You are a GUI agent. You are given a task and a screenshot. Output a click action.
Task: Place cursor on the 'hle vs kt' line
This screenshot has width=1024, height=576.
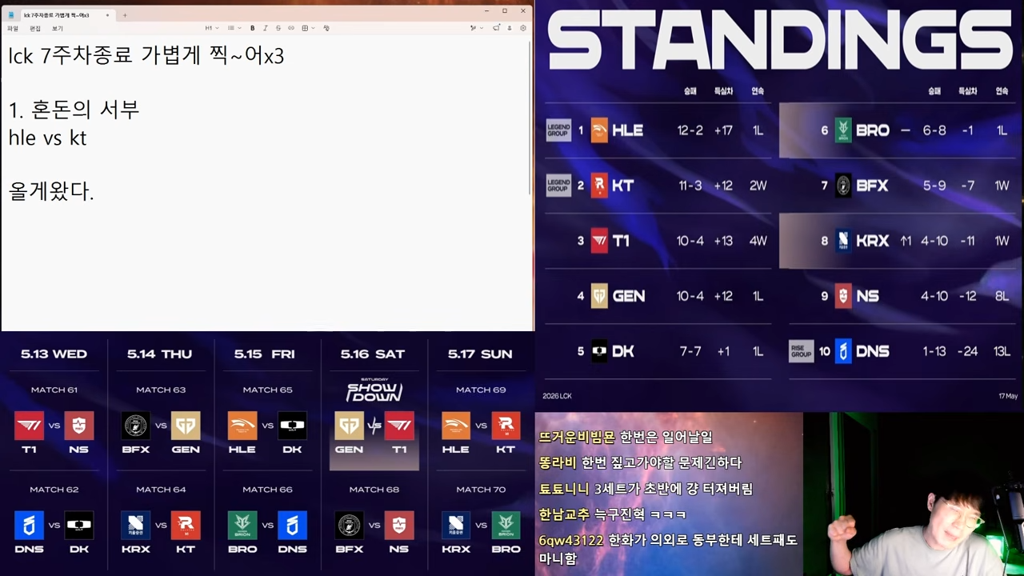[47, 138]
